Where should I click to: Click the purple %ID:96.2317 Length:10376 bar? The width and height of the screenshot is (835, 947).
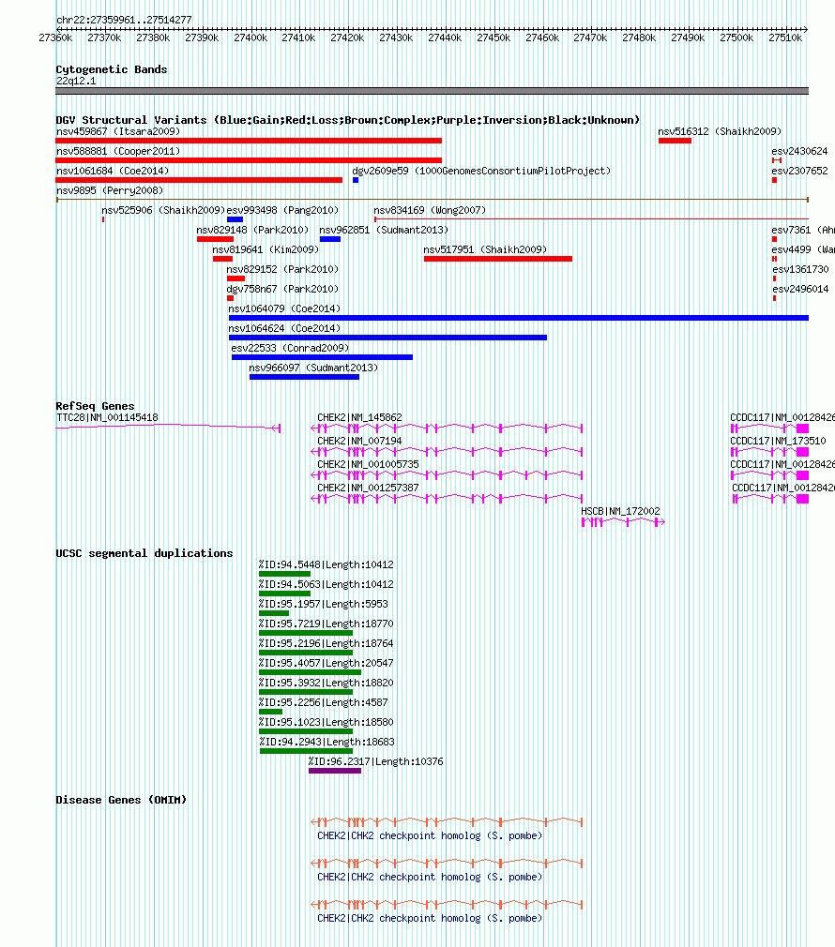[x=335, y=771]
